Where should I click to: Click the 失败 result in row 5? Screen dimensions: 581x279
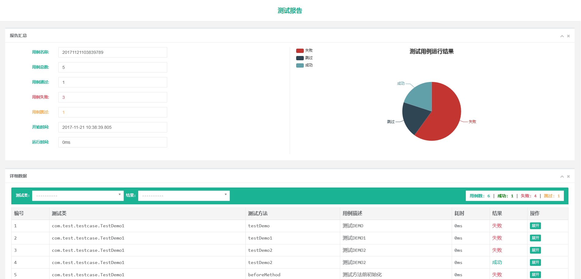tap(497, 275)
